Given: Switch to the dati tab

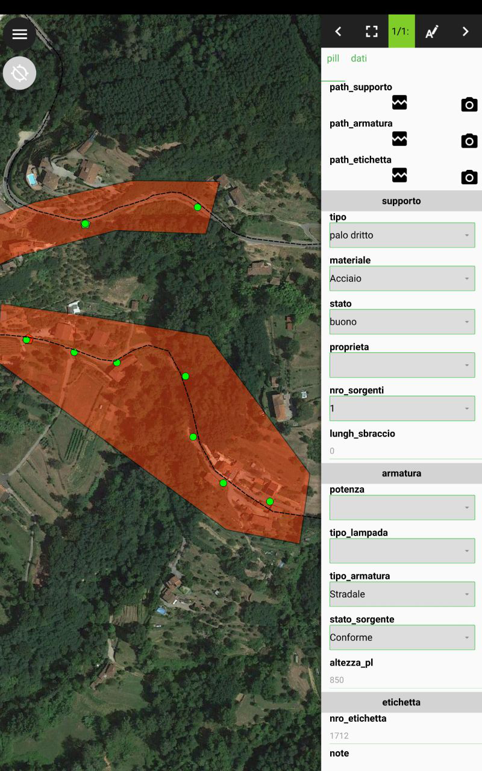Looking at the screenshot, I should [358, 58].
